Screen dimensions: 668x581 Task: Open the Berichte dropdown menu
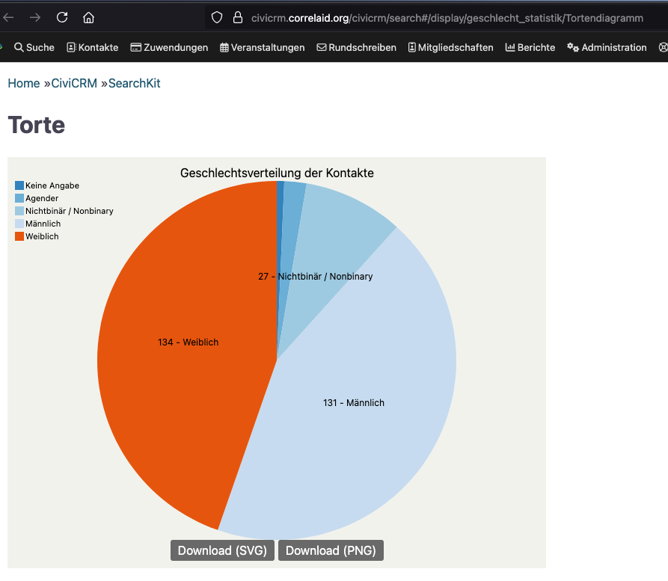point(536,47)
